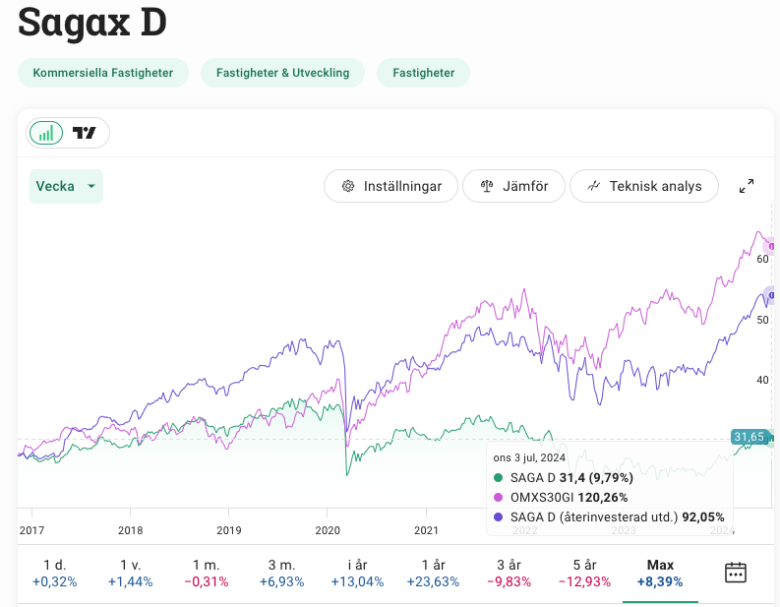Screen dimensions: 780x607
Task: Select the Fastigheter & Utveckling tag
Action: [x=282, y=73]
